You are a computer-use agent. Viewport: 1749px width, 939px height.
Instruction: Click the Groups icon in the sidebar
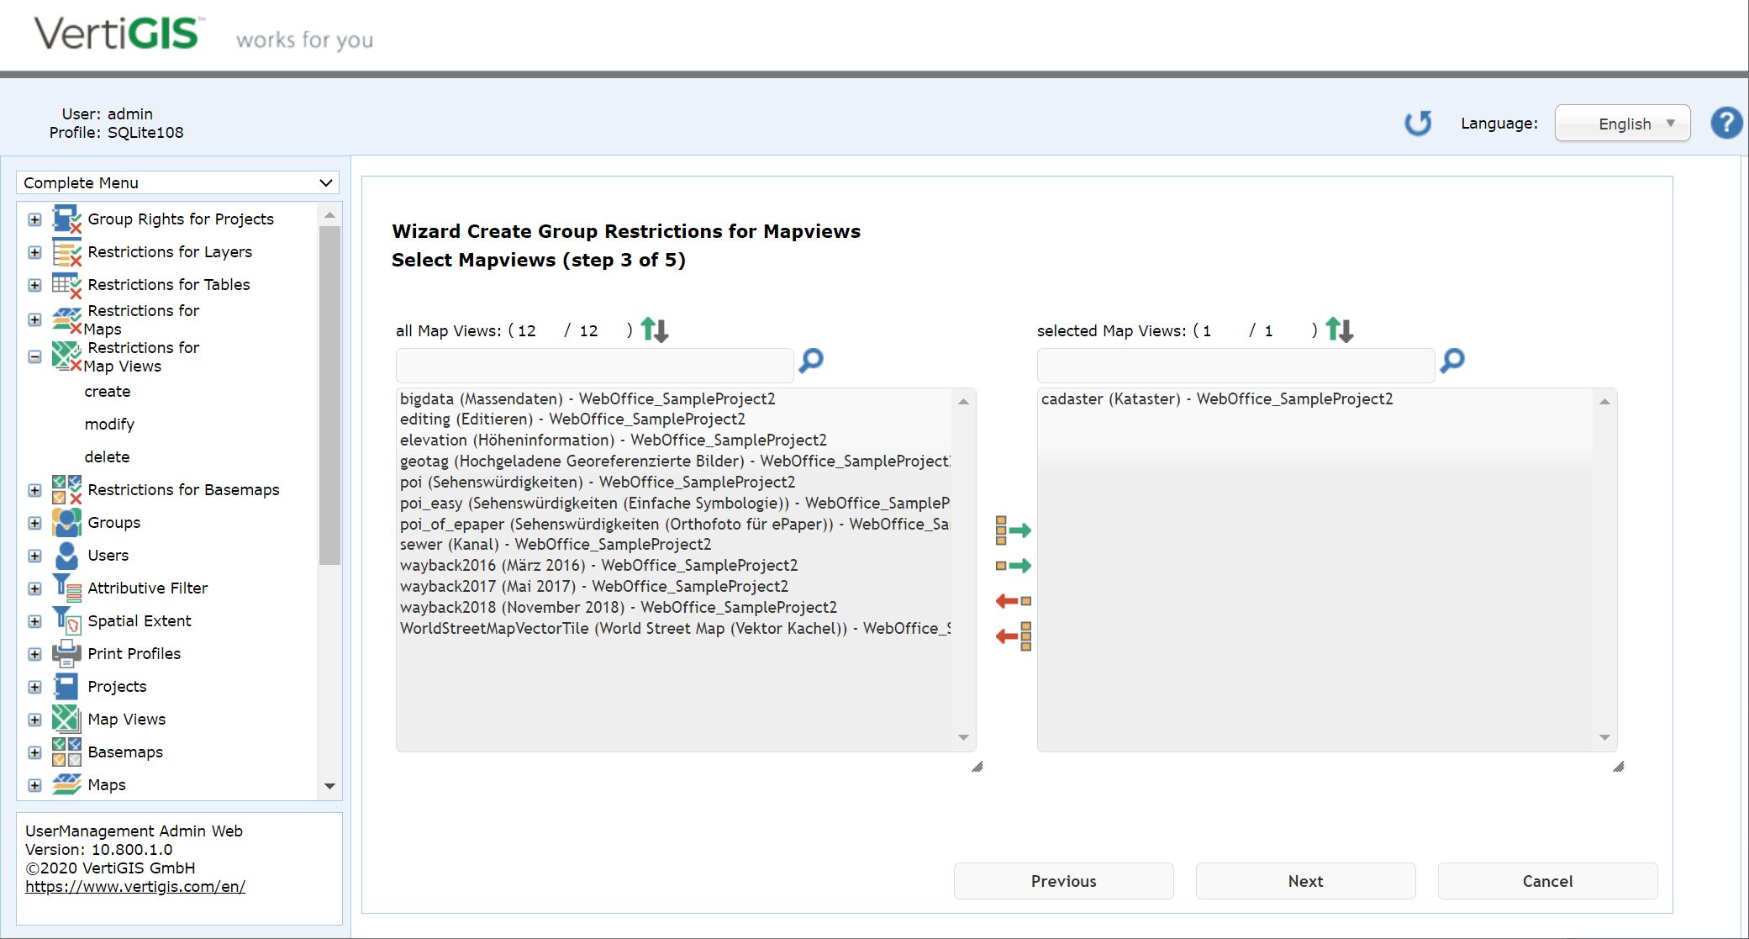[67, 522]
